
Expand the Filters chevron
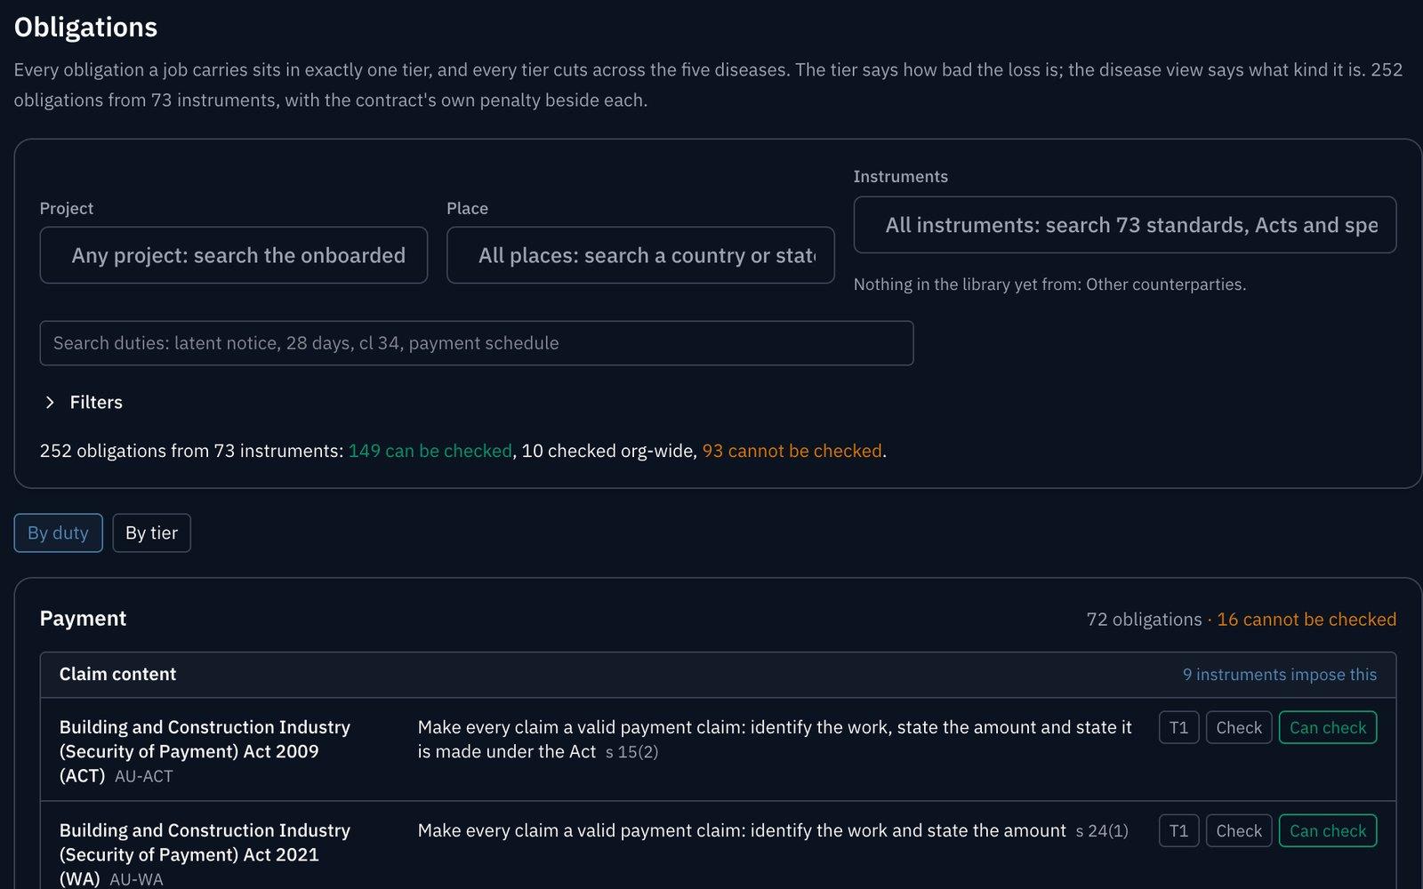click(x=50, y=403)
